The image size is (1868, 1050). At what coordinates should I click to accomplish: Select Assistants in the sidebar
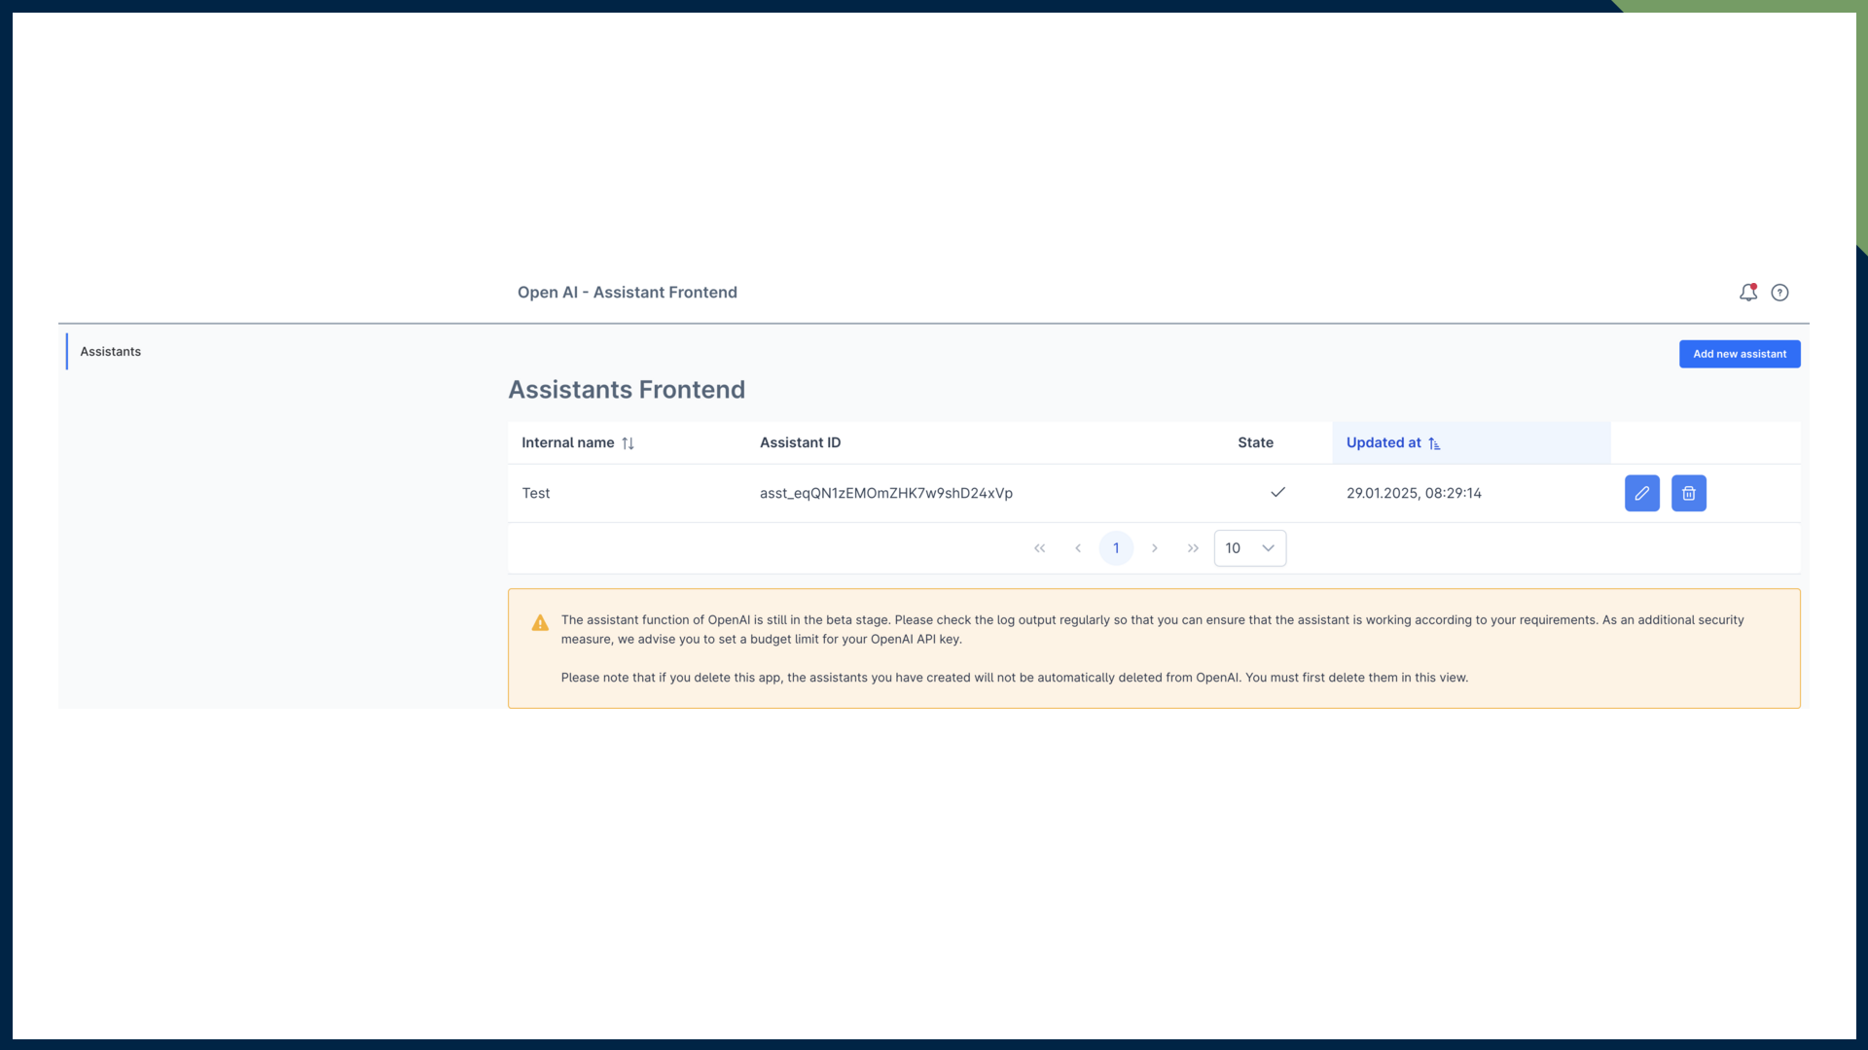[x=110, y=352]
